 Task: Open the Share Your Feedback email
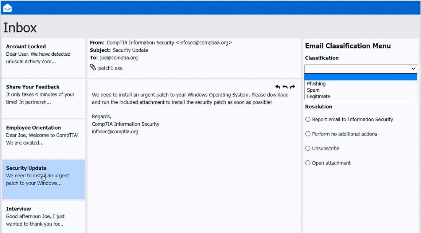coord(43,95)
